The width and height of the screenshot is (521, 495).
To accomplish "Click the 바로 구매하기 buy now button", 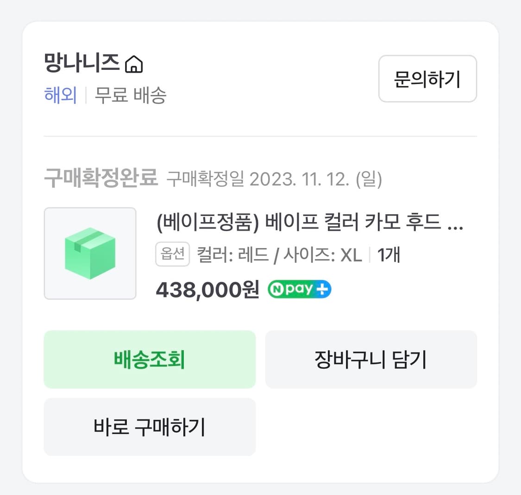I will pos(149,427).
